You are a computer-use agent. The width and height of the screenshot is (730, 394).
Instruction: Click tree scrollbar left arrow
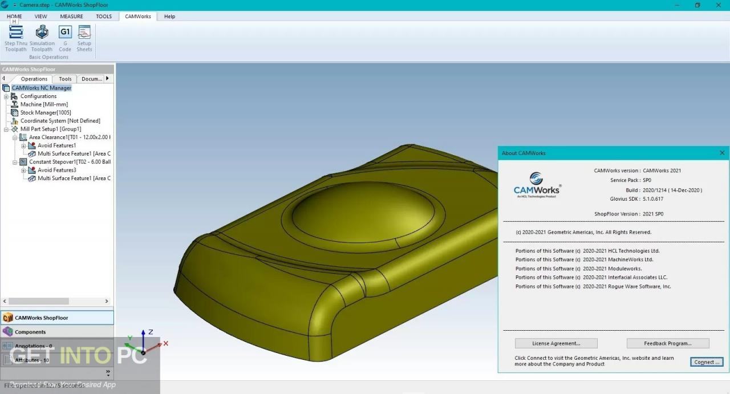4,301
